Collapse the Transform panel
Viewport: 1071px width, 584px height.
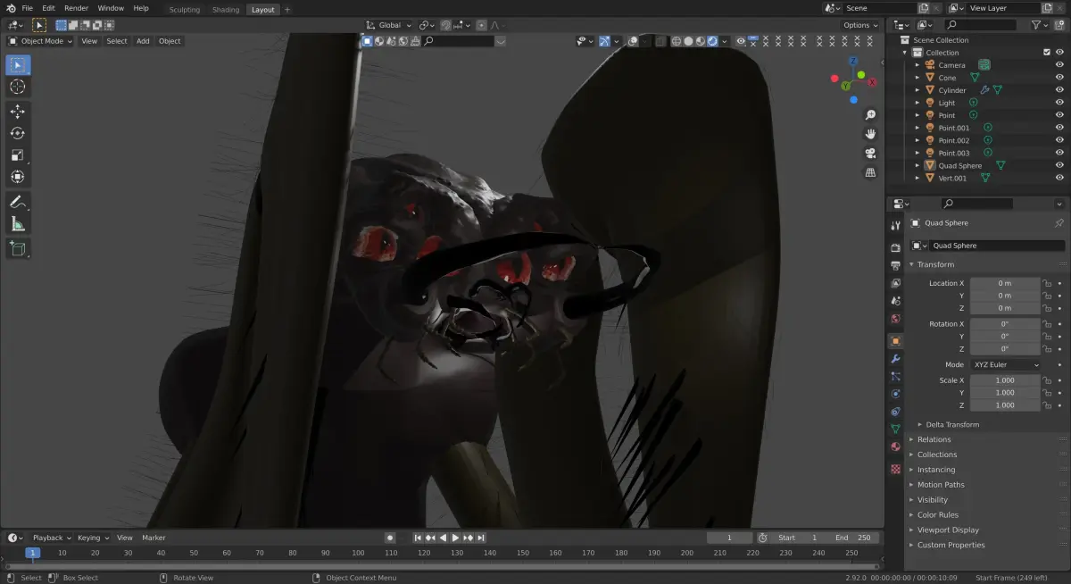point(934,264)
